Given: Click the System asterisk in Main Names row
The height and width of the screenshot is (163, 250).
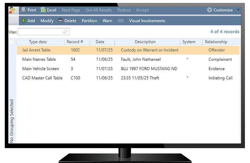Looking at the screenshot, I should tap(188, 59).
